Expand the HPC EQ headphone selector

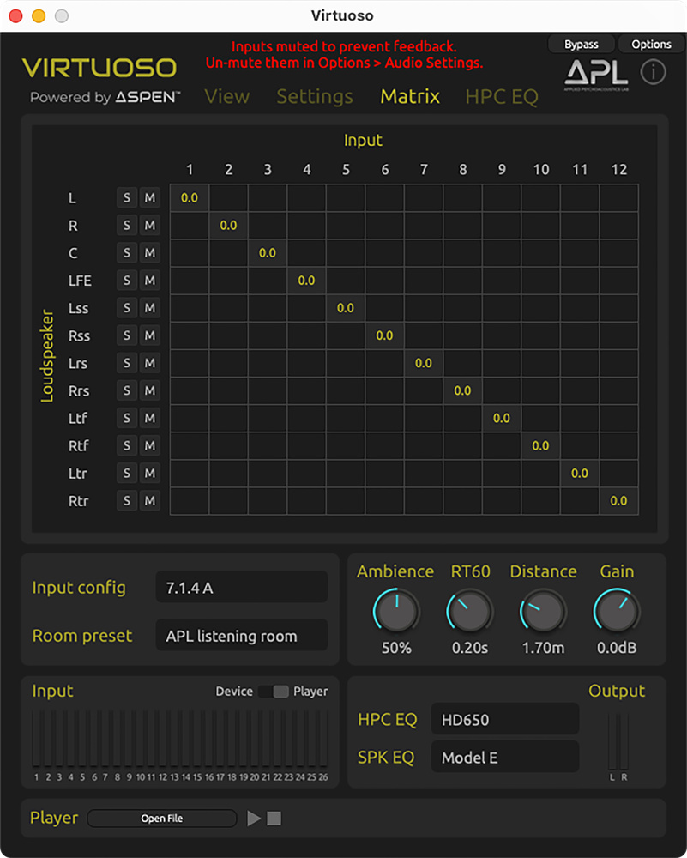[x=504, y=720]
